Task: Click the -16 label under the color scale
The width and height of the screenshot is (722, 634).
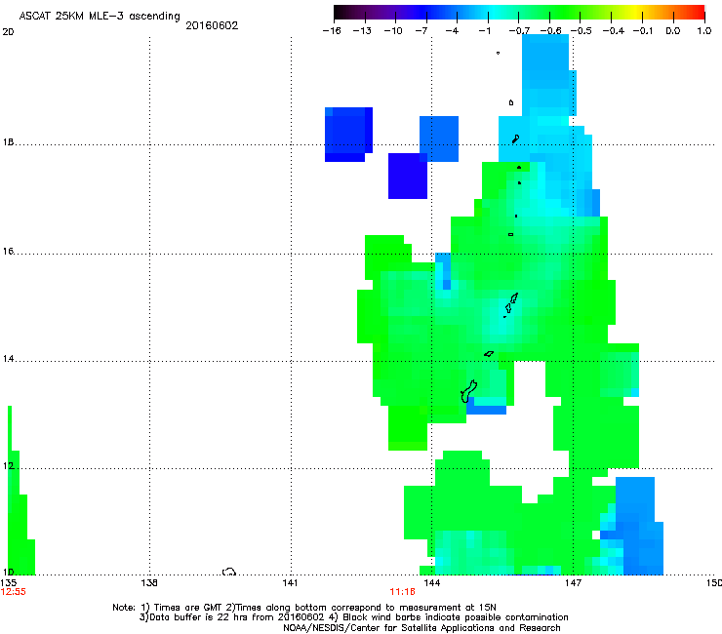Action: click(x=332, y=31)
